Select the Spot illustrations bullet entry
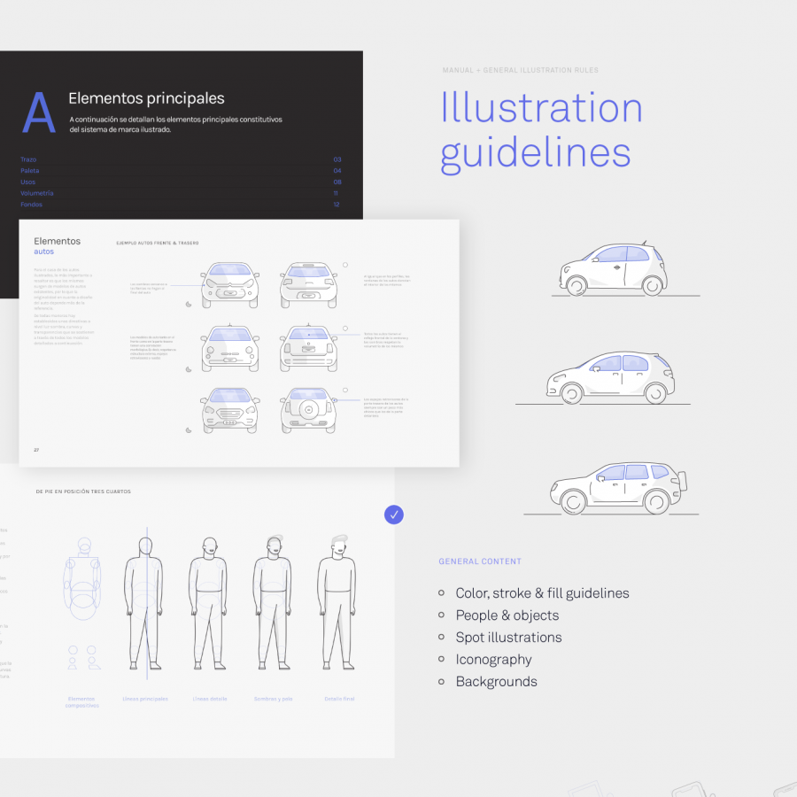Screen dimensions: 797x797 [508, 637]
